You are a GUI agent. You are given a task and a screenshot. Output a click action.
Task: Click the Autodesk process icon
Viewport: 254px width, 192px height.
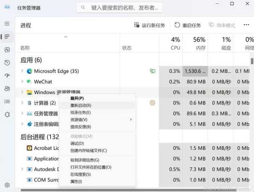pos(30,169)
